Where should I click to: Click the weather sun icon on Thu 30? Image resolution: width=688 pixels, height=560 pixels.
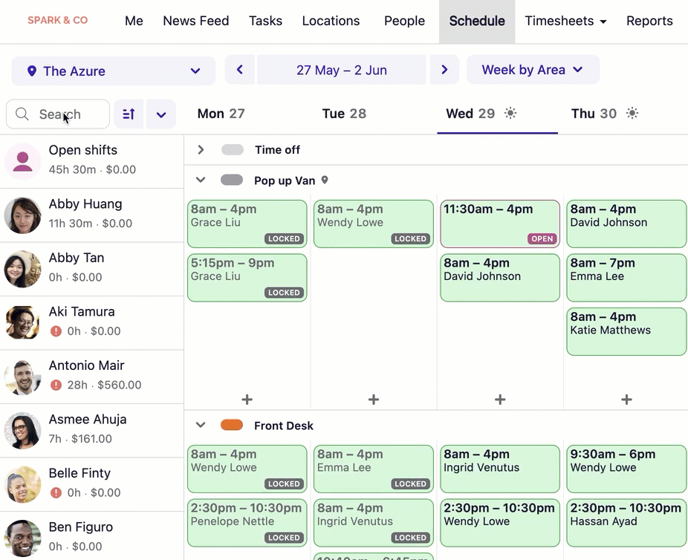tap(632, 113)
